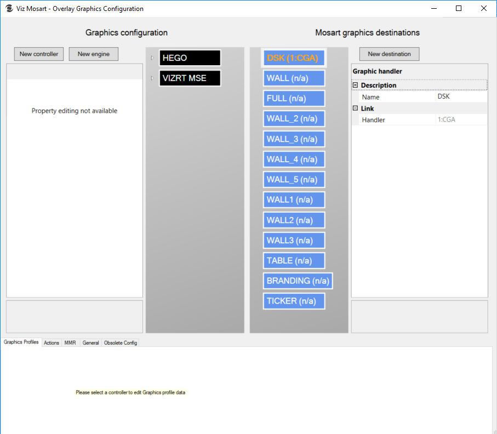
Task: Click the New engine button
Action: pos(94,54)
